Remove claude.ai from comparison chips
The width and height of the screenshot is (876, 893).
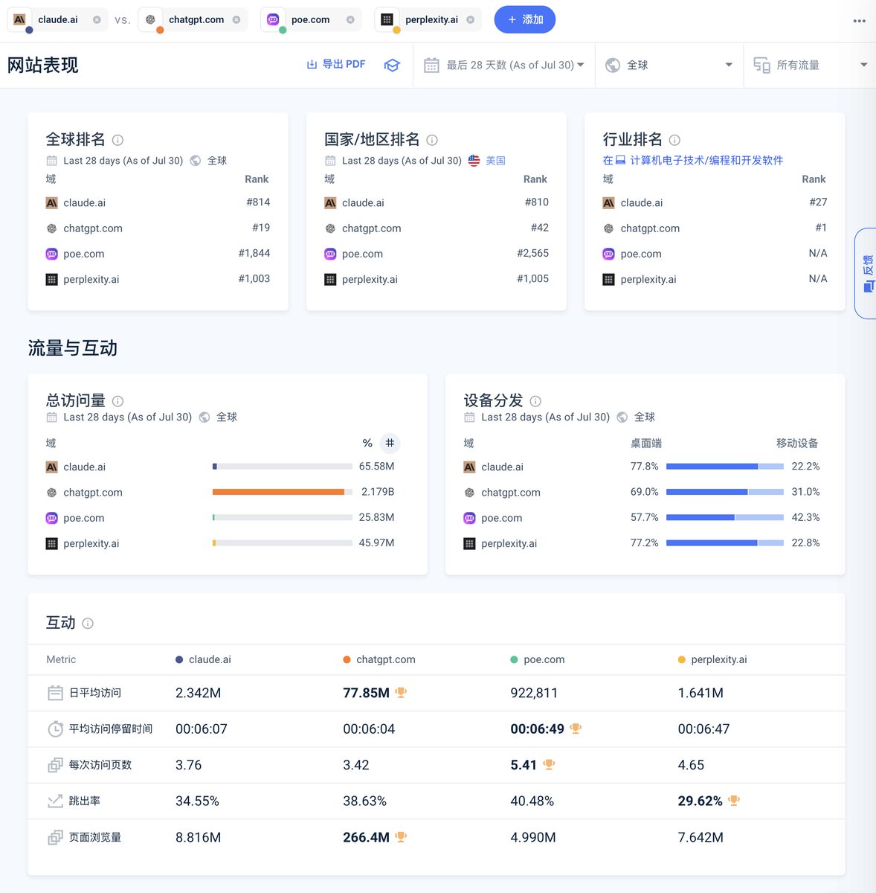pos(97,20)
